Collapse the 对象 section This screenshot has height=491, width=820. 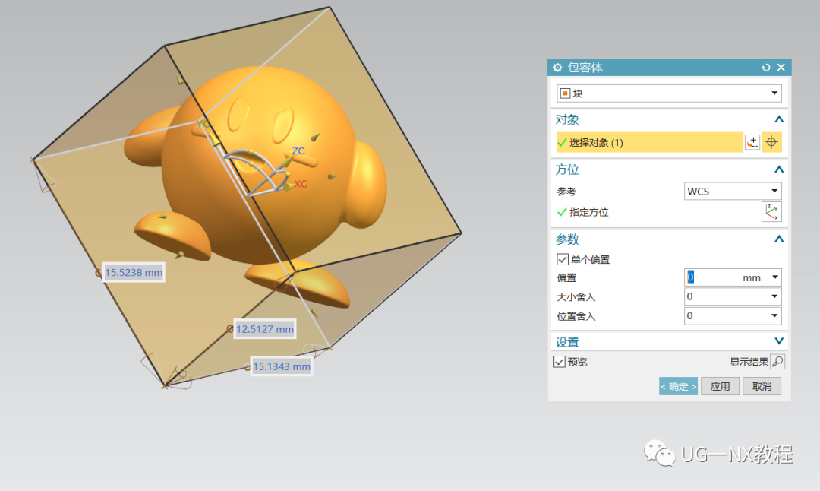coord(779,119)
